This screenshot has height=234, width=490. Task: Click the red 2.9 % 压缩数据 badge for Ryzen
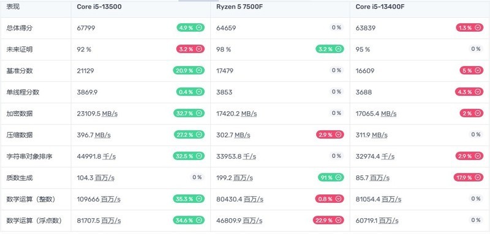330,134
